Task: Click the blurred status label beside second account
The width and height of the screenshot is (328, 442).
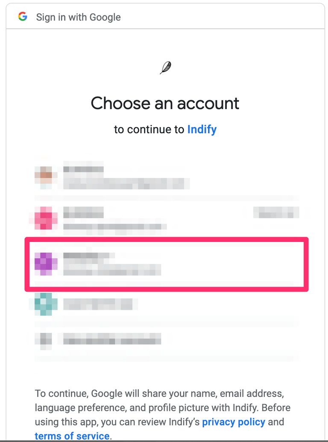Action: click(x=276, y=212)
